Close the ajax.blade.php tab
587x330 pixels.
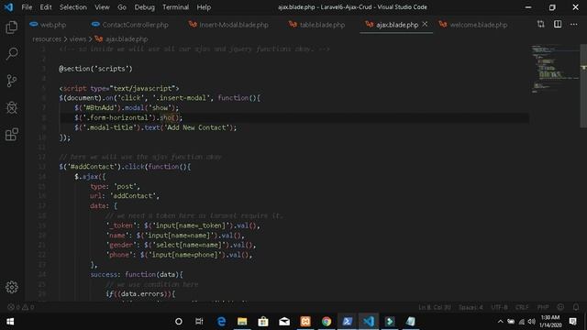click(x=425, y=24)
